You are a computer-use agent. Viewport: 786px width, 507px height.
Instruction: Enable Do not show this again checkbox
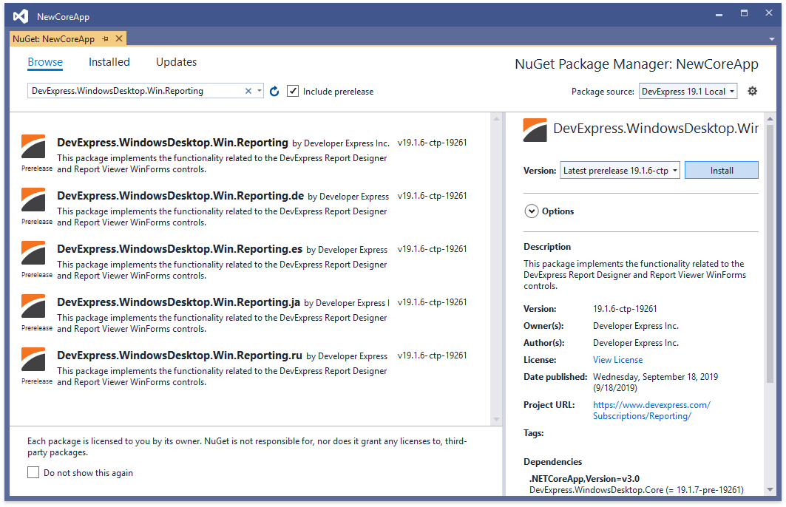click(33, 472)
